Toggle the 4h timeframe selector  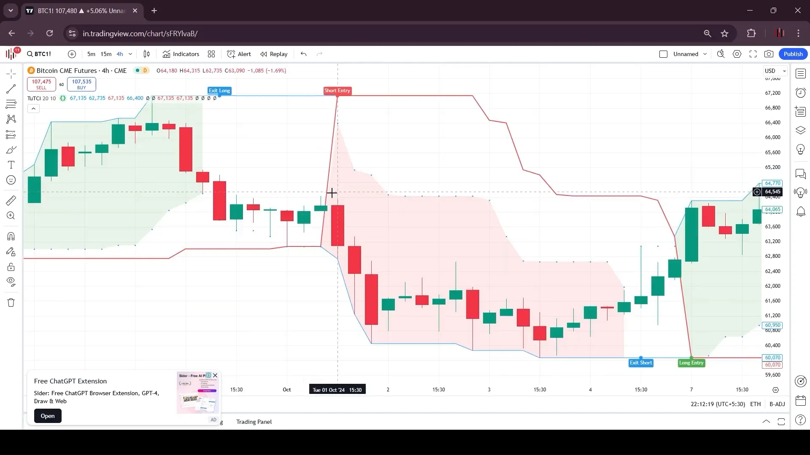[x=120, y=54]
